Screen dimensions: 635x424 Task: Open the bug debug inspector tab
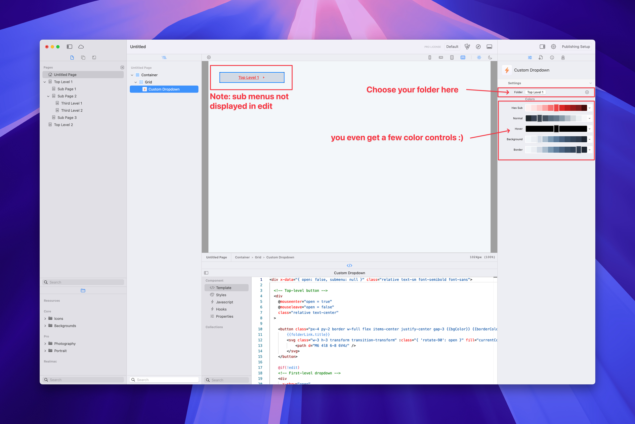click(x=563, y=57)
